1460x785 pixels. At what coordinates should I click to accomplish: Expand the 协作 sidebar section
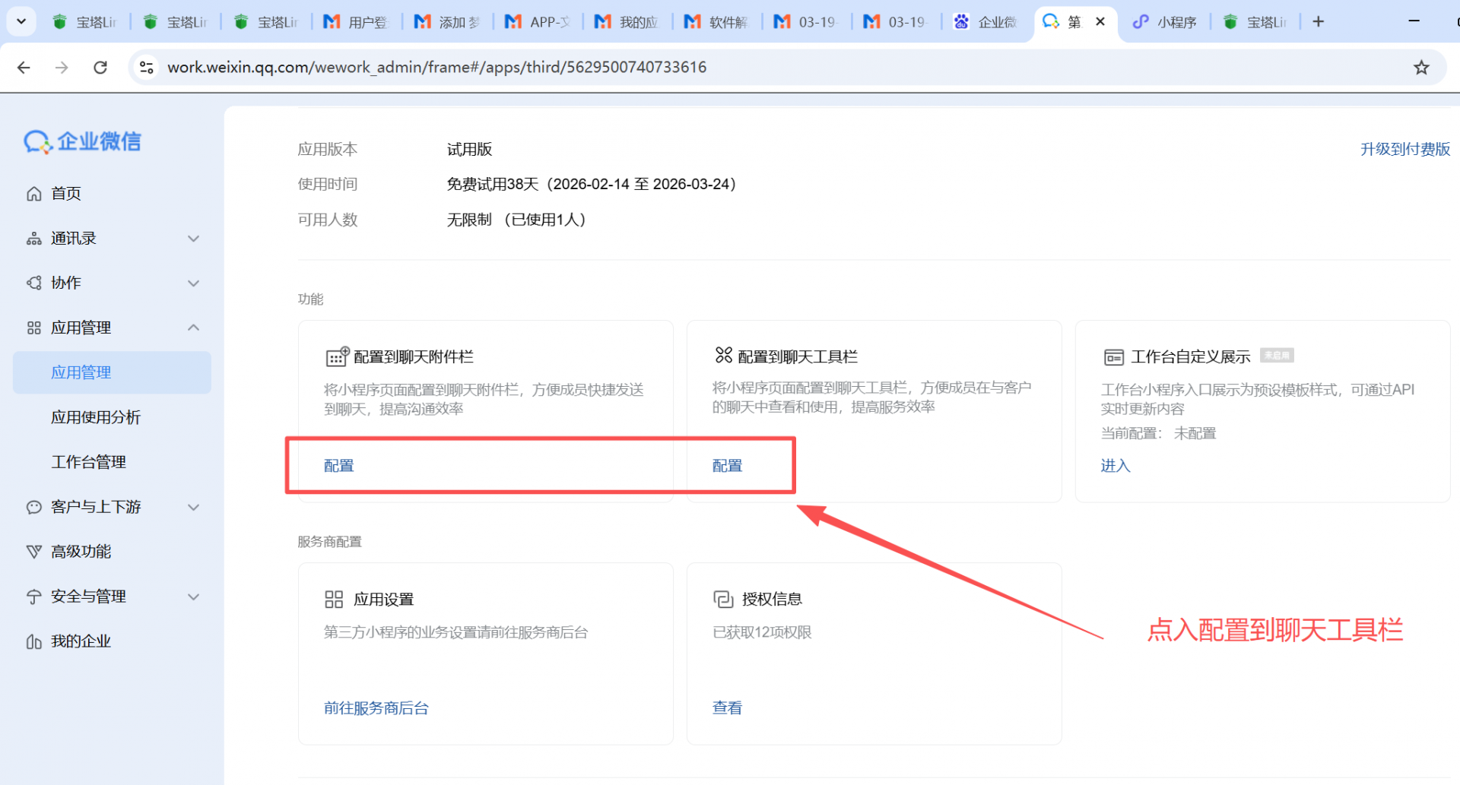coord(193,283)
